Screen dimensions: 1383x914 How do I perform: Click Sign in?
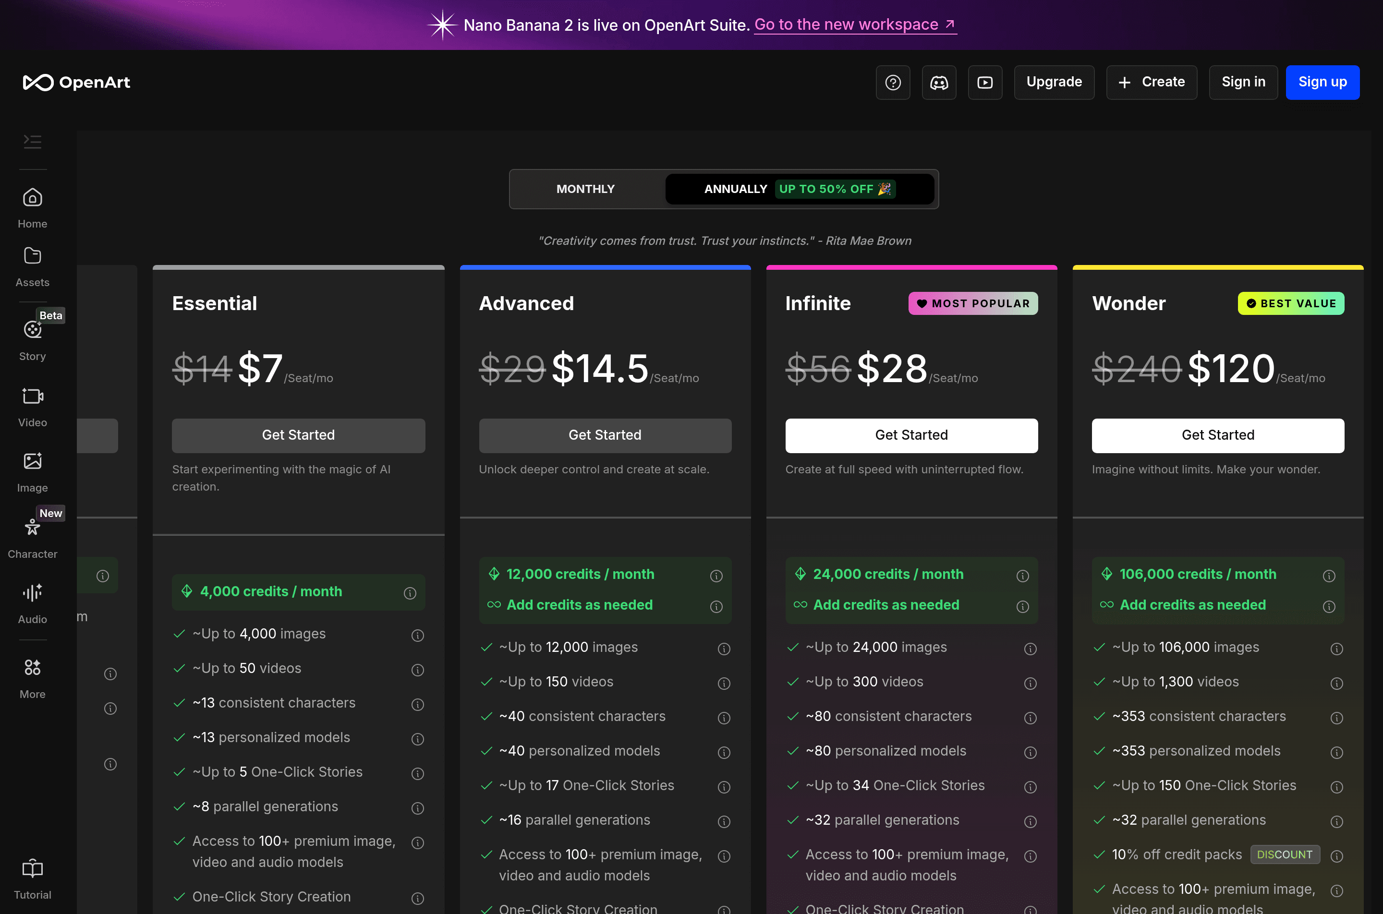1243,82
